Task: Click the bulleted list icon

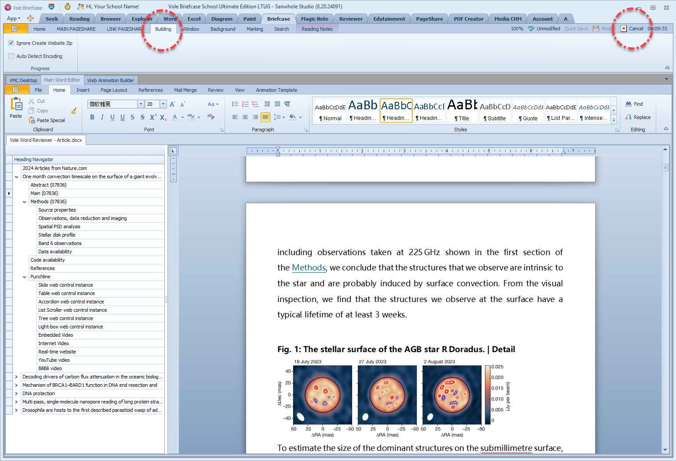Action: [x=235, y=104]
